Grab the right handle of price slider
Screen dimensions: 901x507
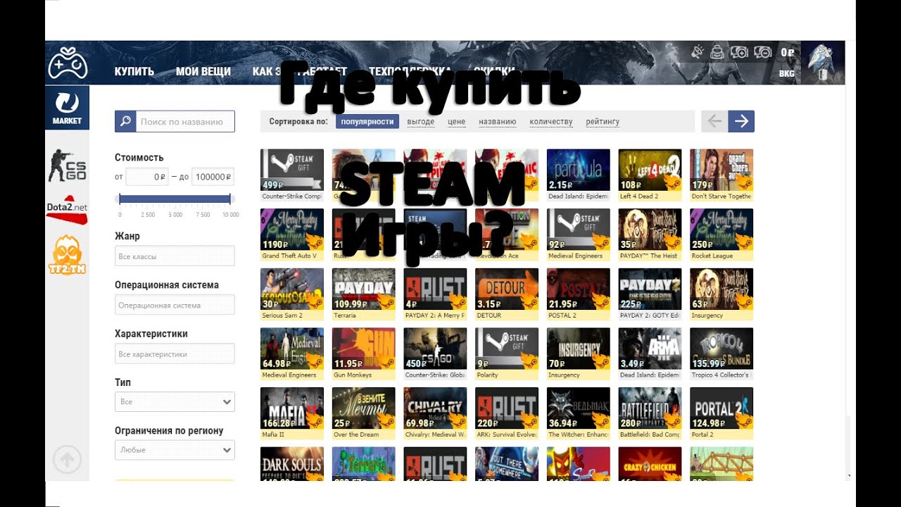(230, 199)
